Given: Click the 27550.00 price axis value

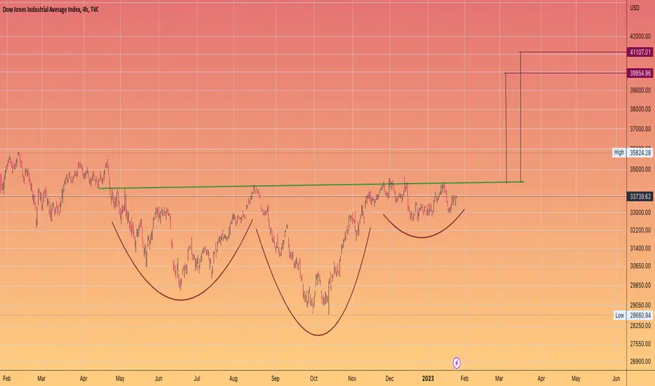Looking at the screenshot, I should point(640,344).
